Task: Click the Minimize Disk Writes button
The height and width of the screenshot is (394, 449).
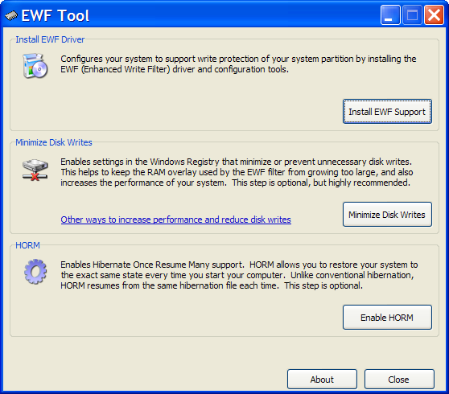Action: [387, 215]
